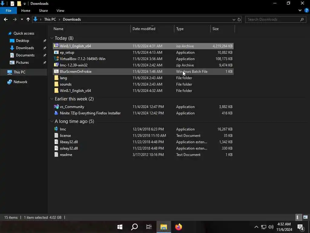Open Task View on taskbar

[x=149, y=227]
